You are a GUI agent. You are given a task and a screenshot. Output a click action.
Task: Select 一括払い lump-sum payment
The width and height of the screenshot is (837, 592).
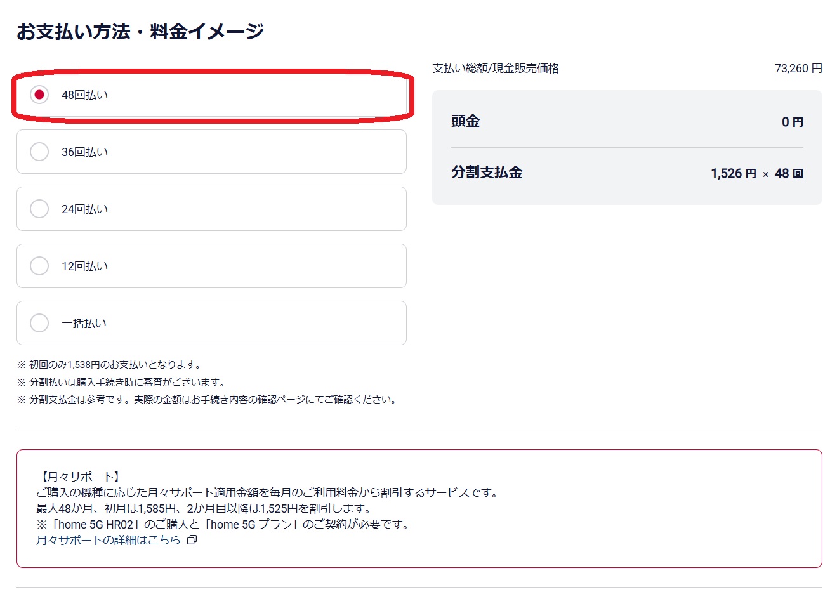(x=211, y=323)
